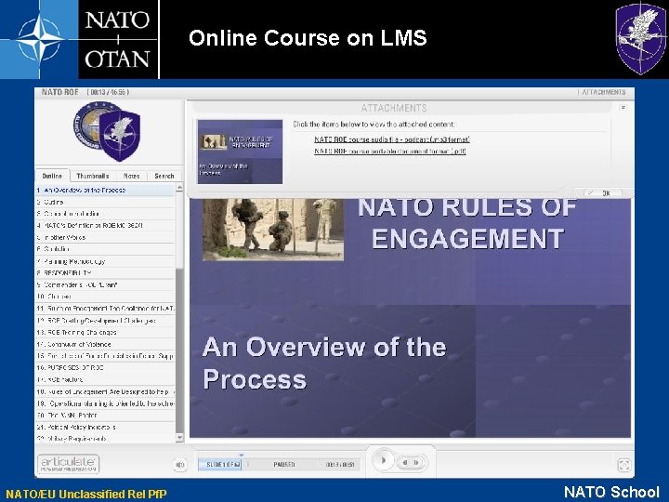Select outline item 9 Commander's tool
Screen dimensions: 669x502
point(105,284)
